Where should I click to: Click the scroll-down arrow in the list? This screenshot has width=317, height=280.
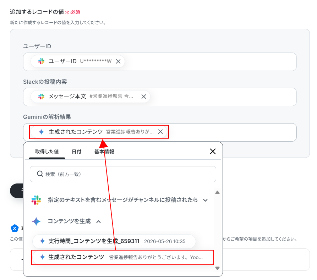tap(217, 268)
